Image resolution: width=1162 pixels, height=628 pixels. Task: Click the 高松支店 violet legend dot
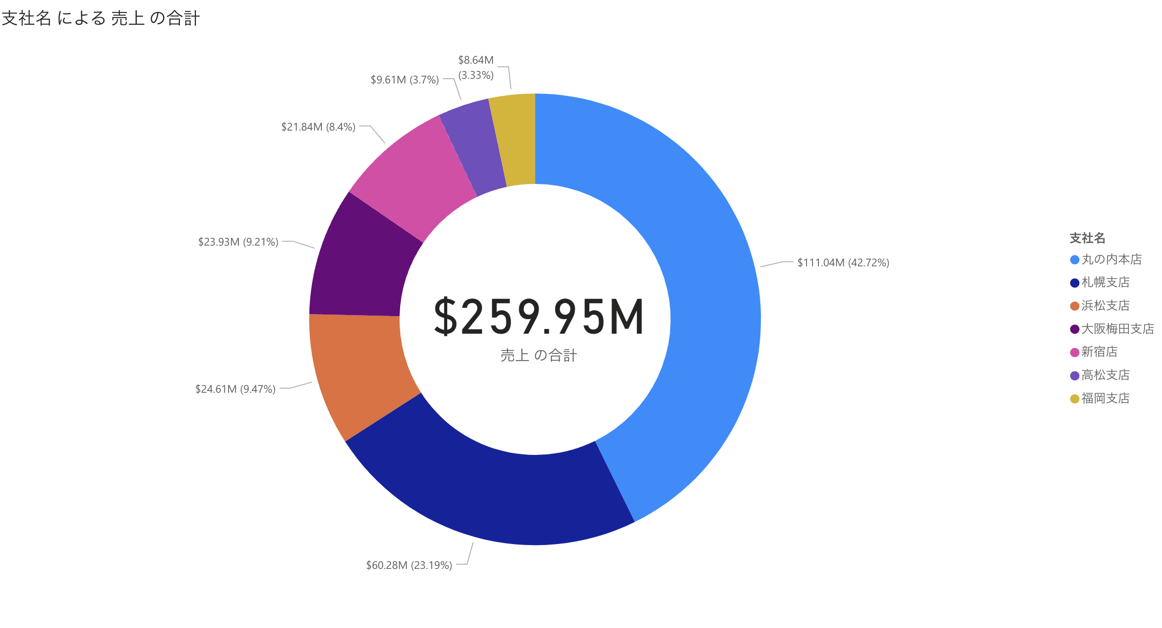click(1074, 376)
